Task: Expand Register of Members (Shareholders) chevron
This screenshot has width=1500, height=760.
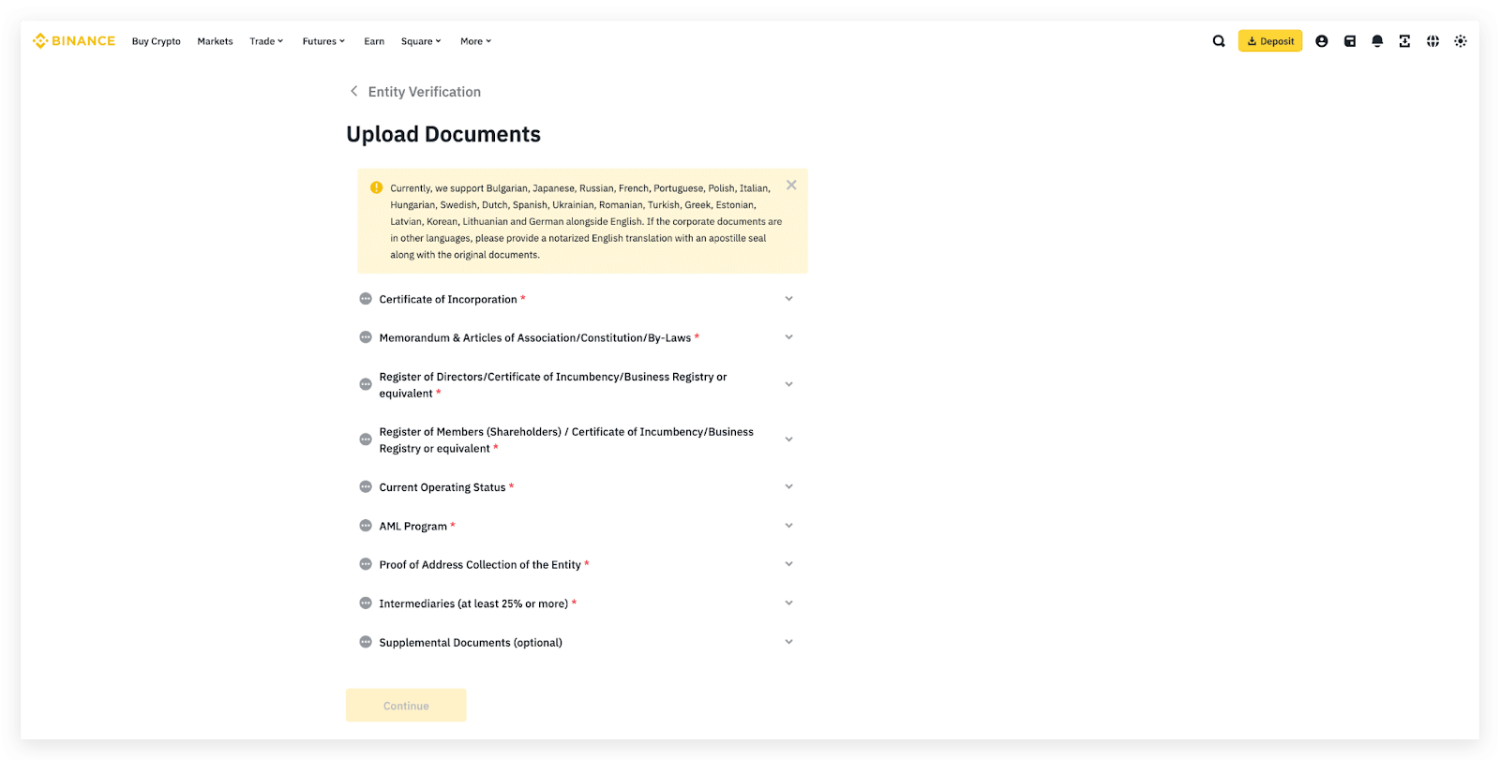Action: pyautogui.click(x=788, y=440)
